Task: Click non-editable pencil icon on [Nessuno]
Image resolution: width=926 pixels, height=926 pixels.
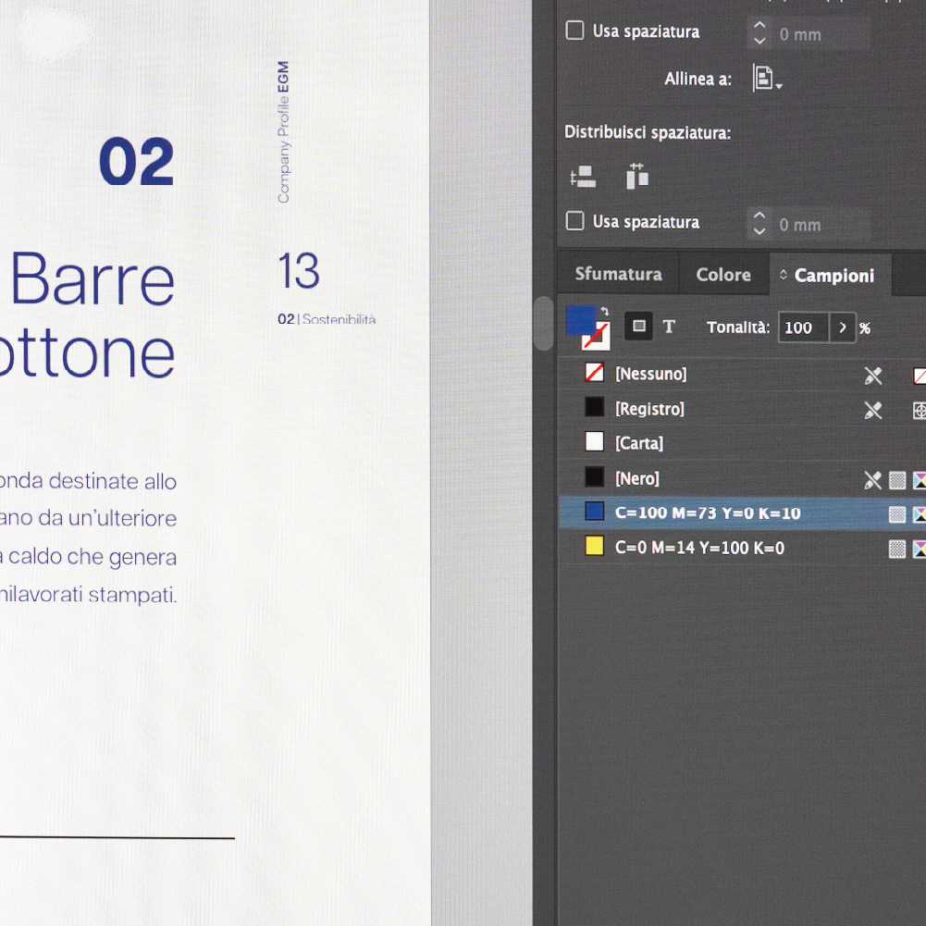Action: 873,376
